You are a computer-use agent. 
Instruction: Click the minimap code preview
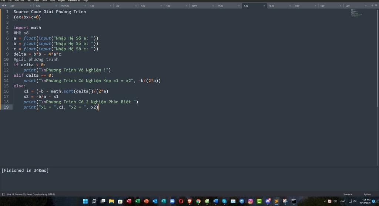point(356,13)
